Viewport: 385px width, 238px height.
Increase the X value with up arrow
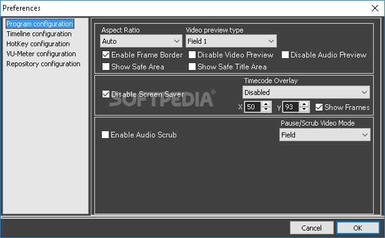pyautogui.click(x=266, y=104)
